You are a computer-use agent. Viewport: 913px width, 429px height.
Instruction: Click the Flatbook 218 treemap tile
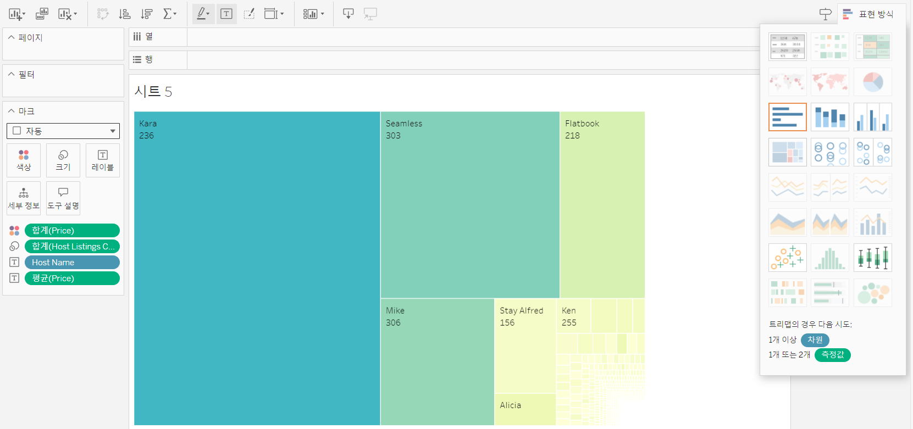(x=602, y=205)
